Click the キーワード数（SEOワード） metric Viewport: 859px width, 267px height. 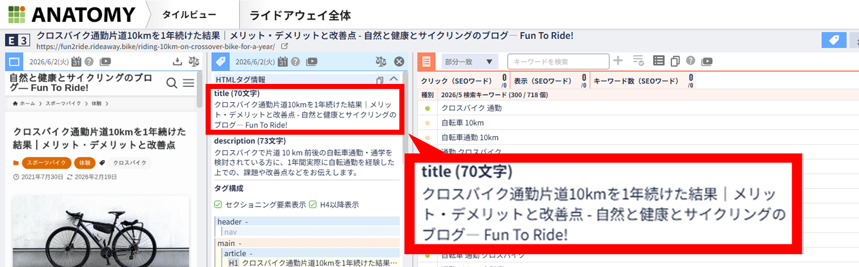(x=643, y=81)
